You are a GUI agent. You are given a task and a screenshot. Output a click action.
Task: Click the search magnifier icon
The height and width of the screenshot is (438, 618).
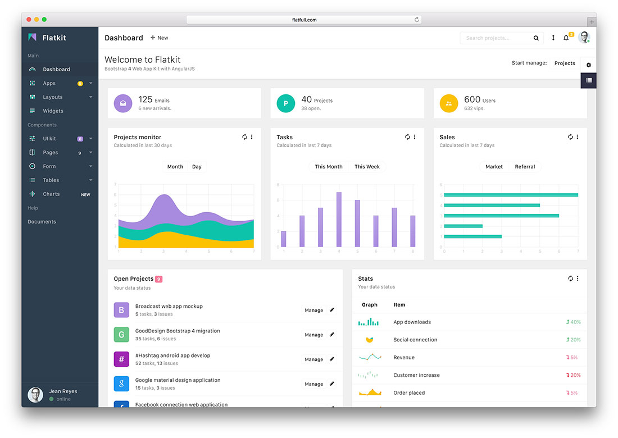click(536, 38)
